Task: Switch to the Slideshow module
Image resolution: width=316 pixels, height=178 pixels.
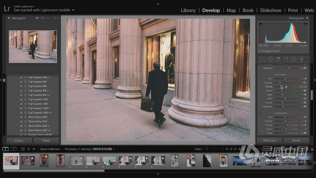Action: click(x=271, y=10)
